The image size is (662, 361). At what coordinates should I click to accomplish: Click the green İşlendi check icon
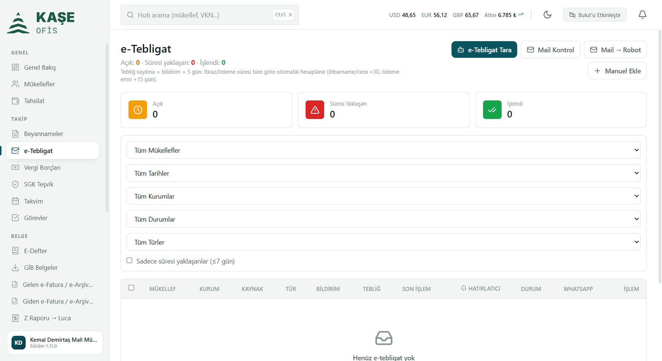coord(492,110)
